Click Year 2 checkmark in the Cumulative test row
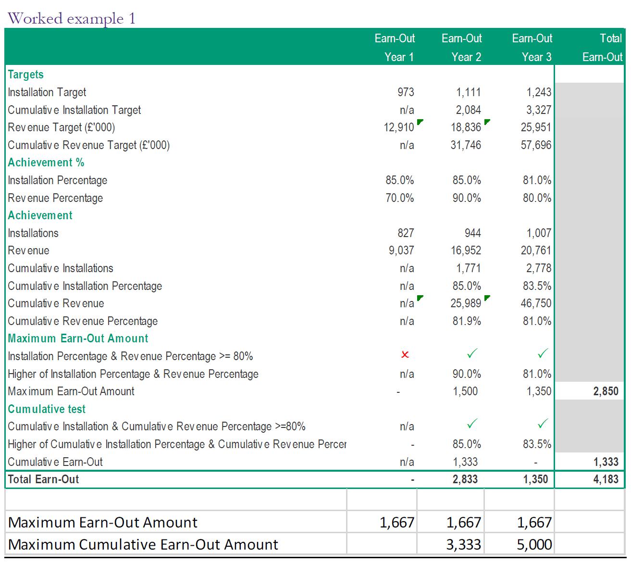This screenshot has height=564, width=631. (x=472, y=424)
